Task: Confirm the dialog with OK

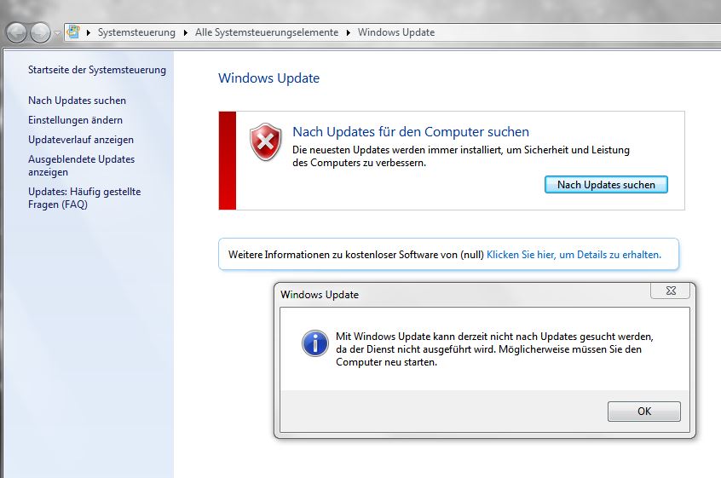Action: [644, 412]
